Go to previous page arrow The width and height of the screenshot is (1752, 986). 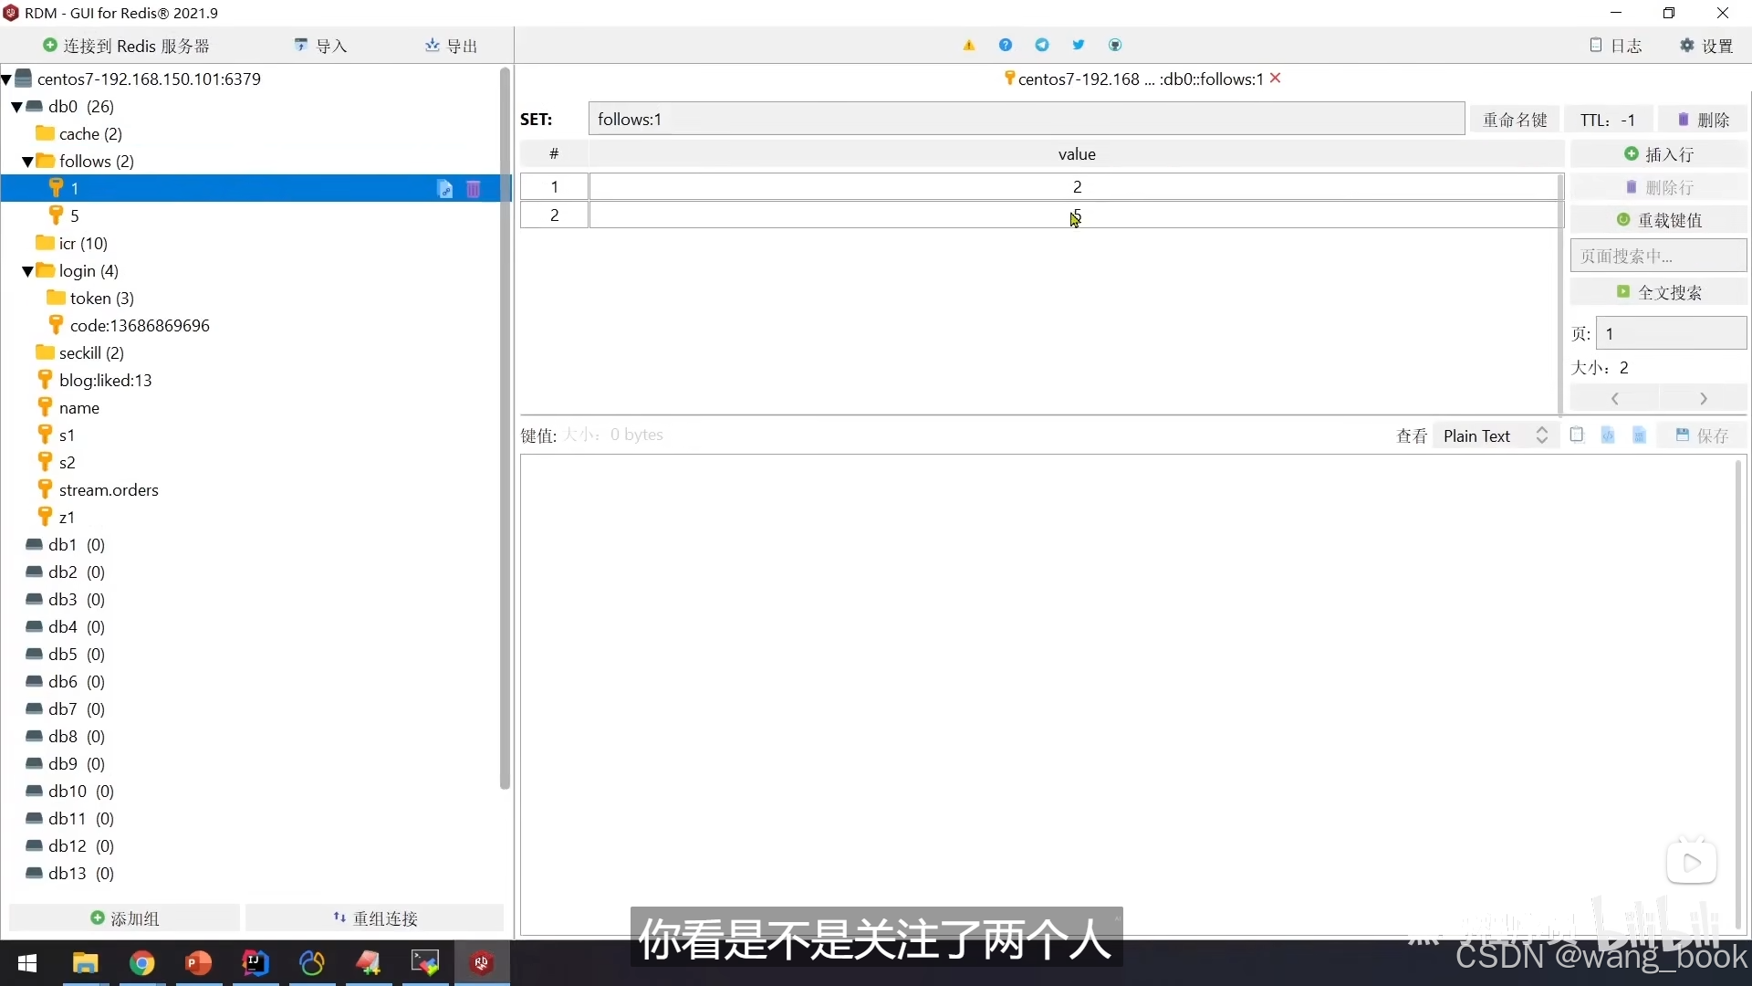tap(1615, 399)
